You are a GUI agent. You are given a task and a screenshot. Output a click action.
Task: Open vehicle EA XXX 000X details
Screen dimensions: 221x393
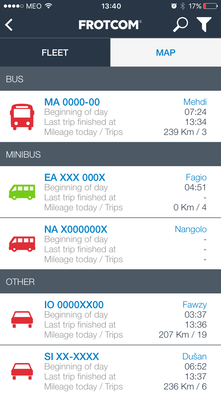[x=75, y=178]
